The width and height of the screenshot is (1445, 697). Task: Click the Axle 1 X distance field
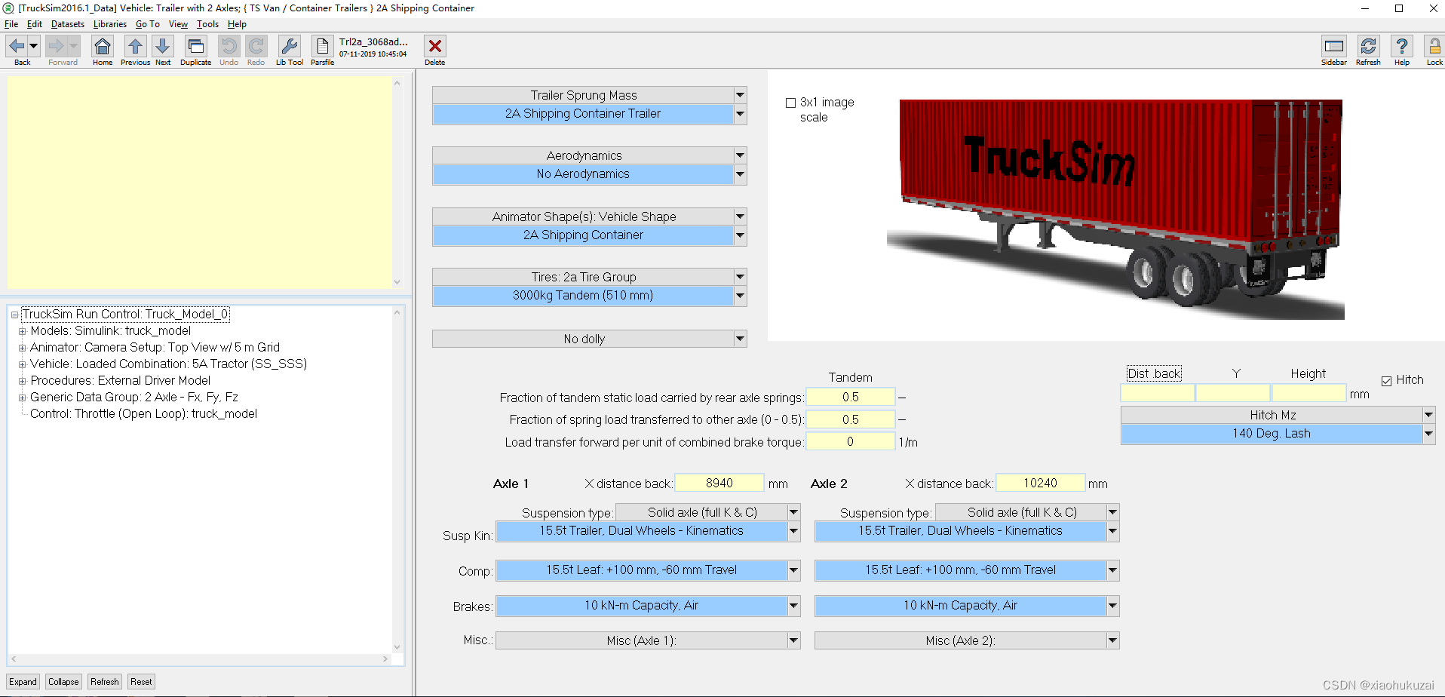click(719, 483)
